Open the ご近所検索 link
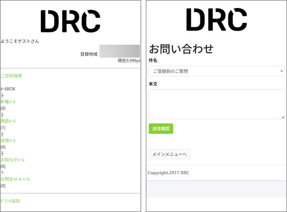This screenshot has width=287, height=212. (x=11, y=76)
